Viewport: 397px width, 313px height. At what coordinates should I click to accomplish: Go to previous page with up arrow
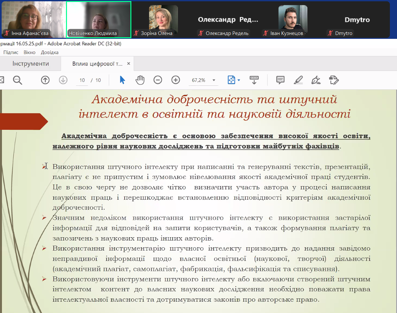pyautogui.click(x=45, y=80)
